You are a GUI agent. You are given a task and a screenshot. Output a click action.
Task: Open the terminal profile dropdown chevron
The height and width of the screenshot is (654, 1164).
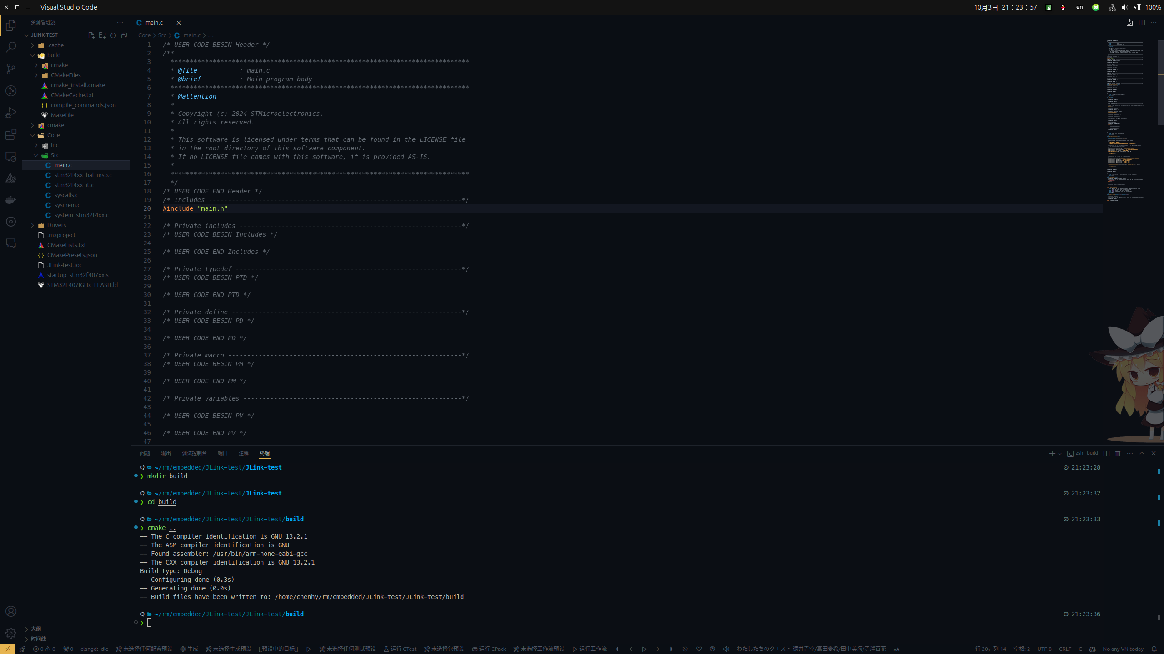coord(1059,454)
